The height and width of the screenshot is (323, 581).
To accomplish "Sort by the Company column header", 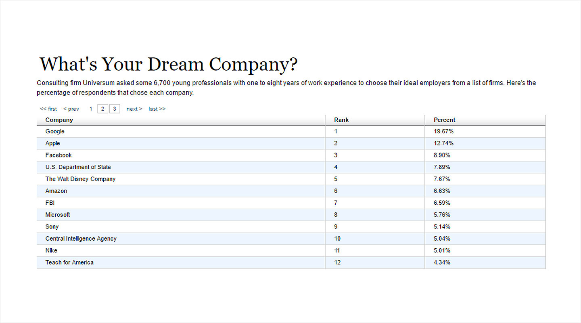I will [59, 120].
